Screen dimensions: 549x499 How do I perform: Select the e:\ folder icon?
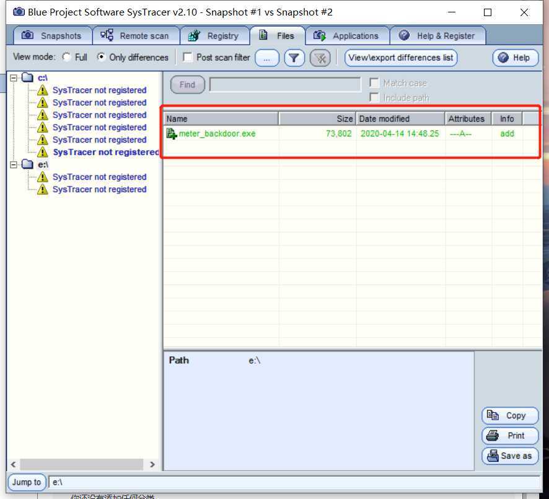pos(27,164)
